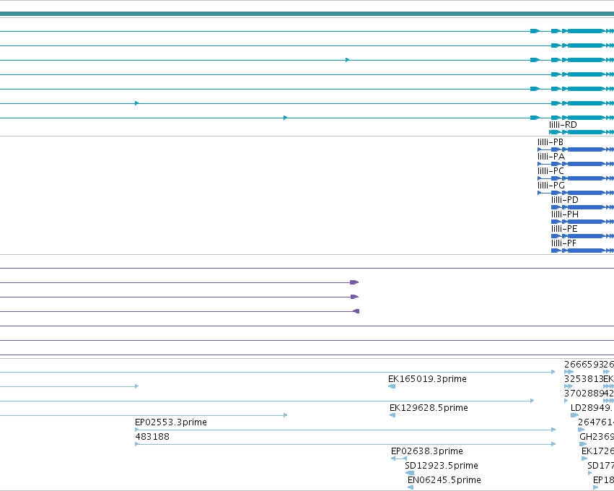614x491 pixels.
Task: Select the blue lilli-PE feature glyph
Action: pos(582,236)
